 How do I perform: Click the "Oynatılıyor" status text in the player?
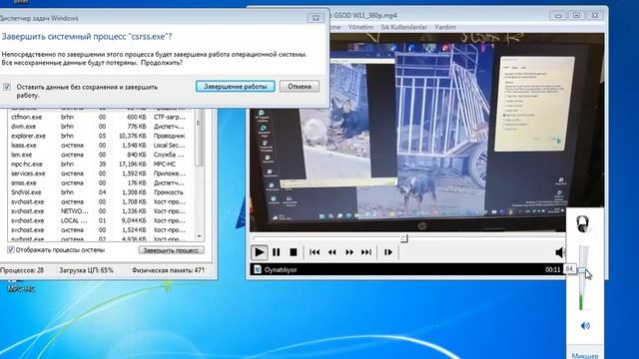(281, 269)
